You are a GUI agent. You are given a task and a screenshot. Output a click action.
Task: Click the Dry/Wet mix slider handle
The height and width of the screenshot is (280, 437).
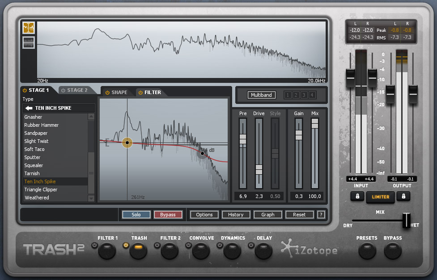[x=407, y=220]
